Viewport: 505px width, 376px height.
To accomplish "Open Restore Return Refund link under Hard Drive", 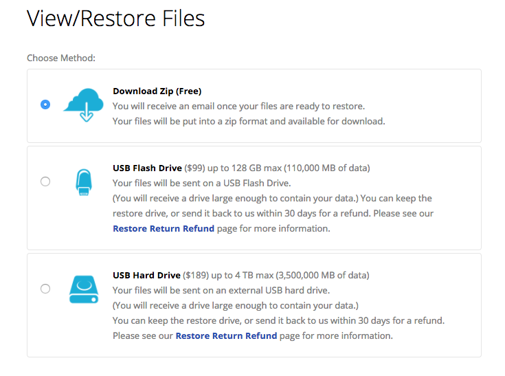I will tap(226, 335).
